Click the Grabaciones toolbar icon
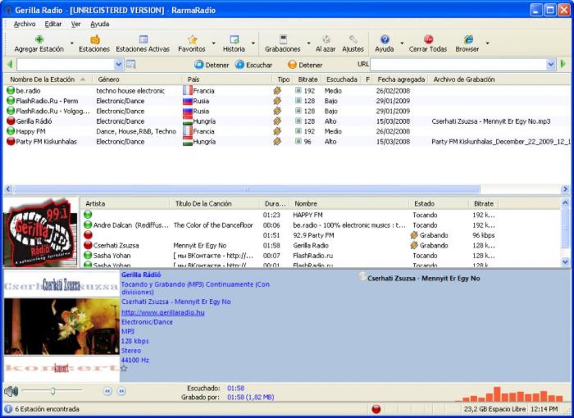The image size is (574, 418). (283, 40)
